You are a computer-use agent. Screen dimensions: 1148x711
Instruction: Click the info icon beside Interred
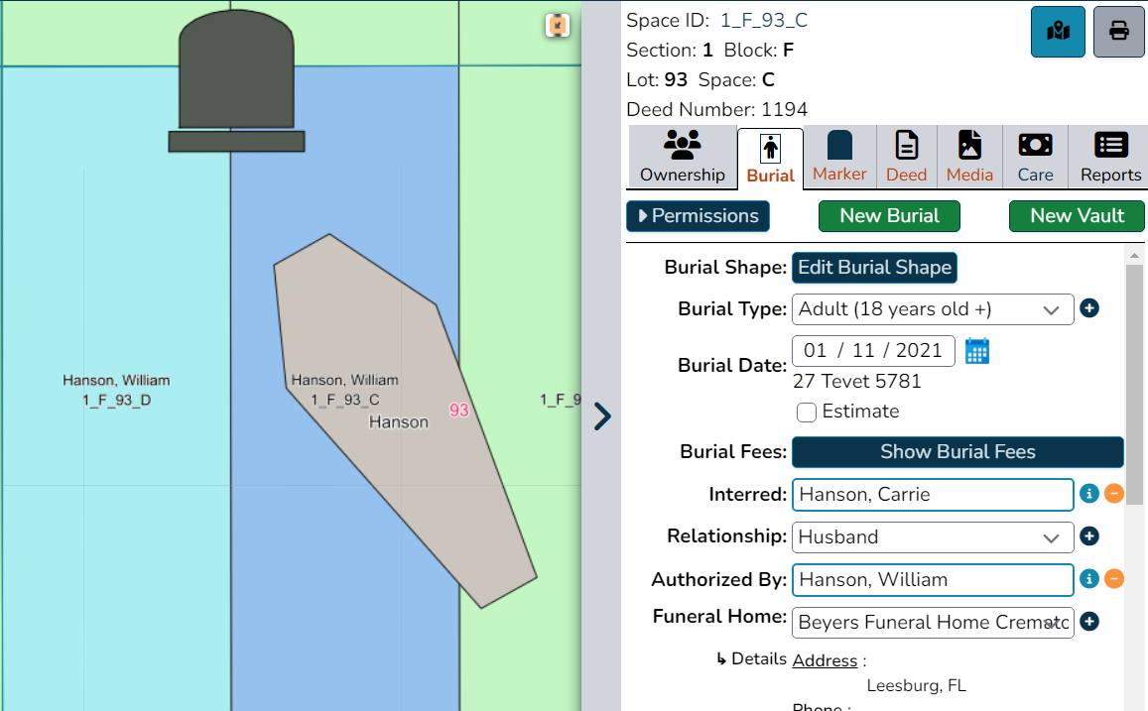[1089, 494]
